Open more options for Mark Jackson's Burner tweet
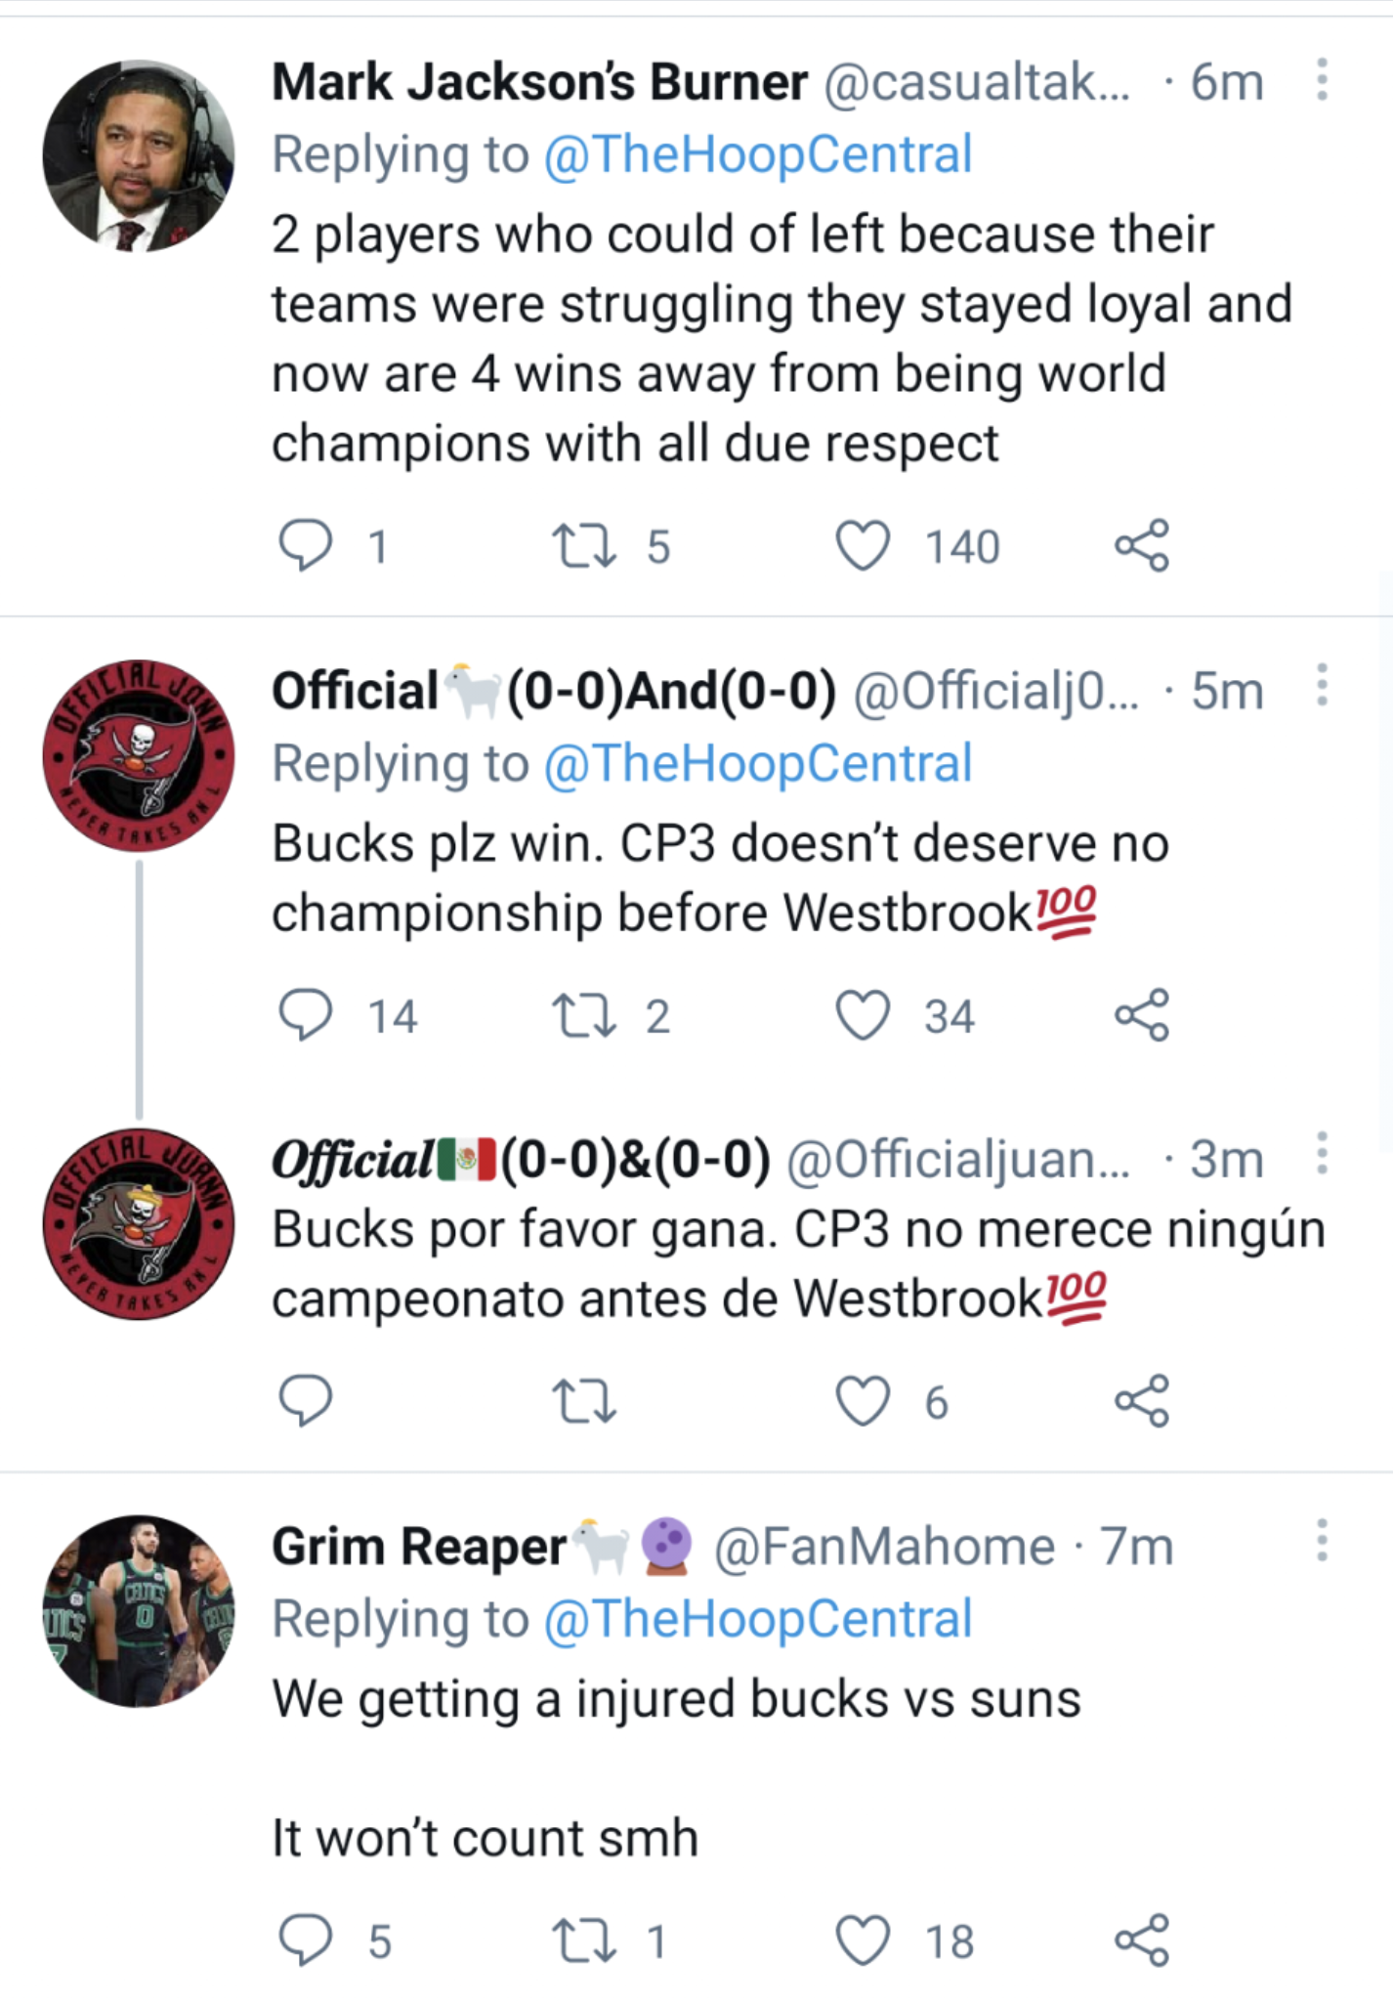Screen dimensions: 1393x2001 click(1322, 80)
